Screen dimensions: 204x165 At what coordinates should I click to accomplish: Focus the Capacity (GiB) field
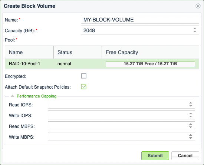click(136, 30)
